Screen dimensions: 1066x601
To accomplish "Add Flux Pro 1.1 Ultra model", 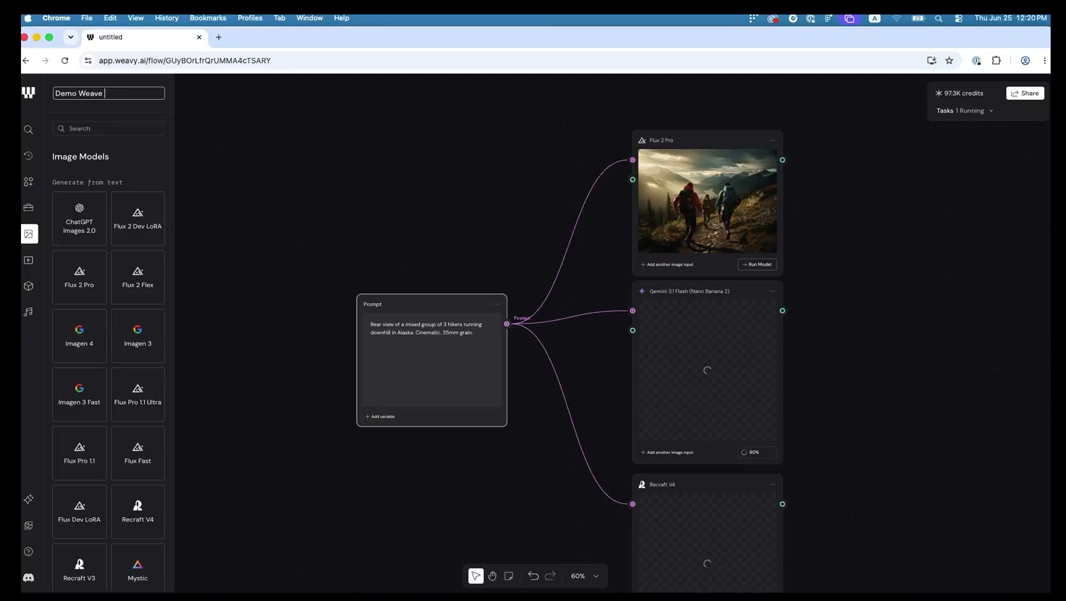I will tap(138, 395).
